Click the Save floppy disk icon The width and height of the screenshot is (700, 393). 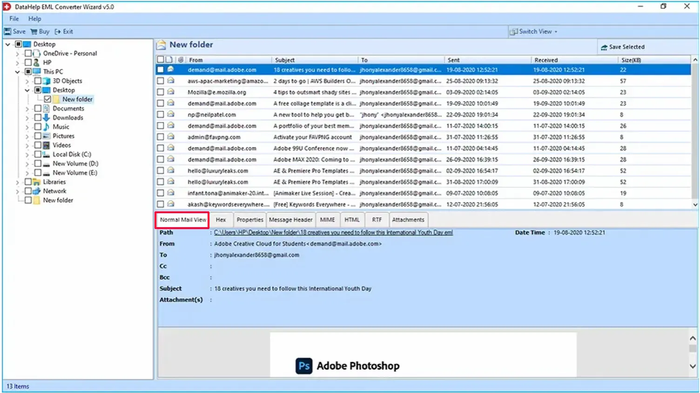tap(7, 32)
